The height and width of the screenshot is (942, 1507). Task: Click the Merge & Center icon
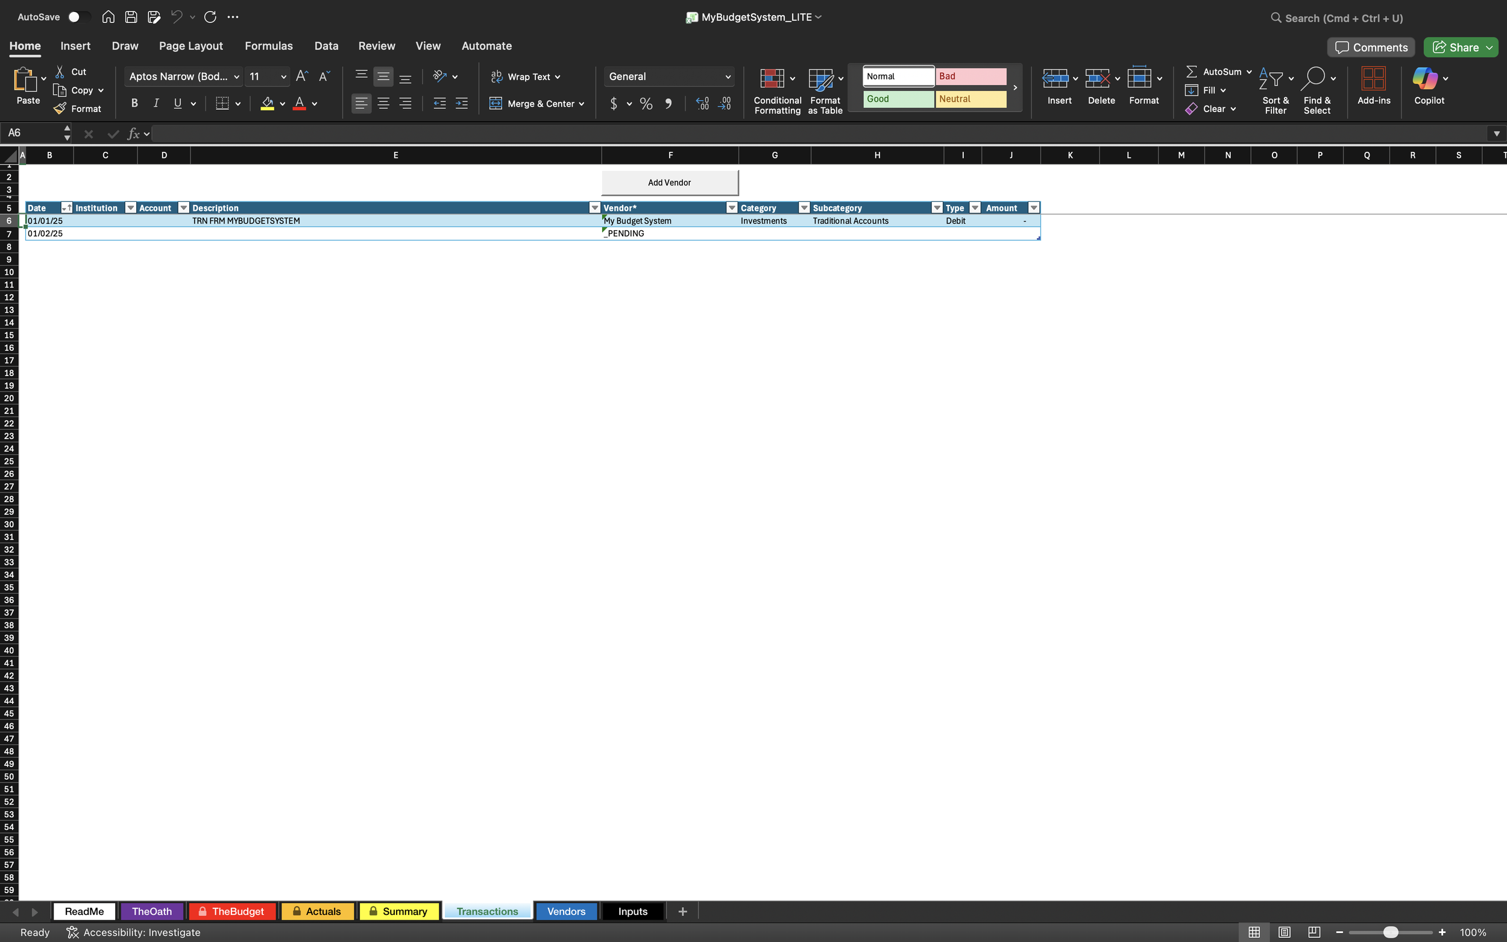click(x=496, y=104)
